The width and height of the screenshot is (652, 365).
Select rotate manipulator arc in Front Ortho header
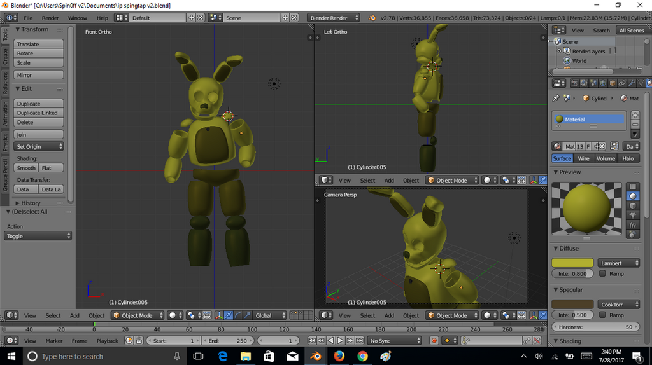click(x=238, y=315)
